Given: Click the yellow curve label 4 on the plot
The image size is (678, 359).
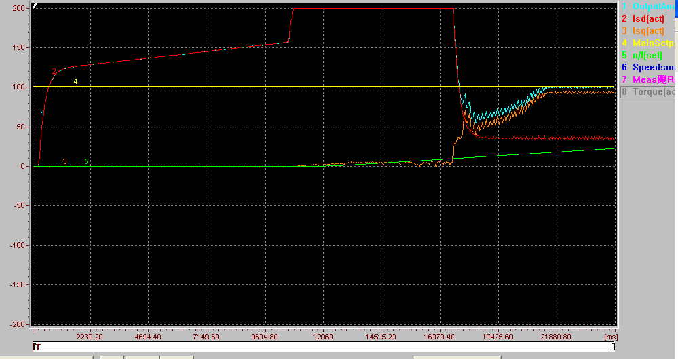Looking at the screenshot, I should point(76,81).
